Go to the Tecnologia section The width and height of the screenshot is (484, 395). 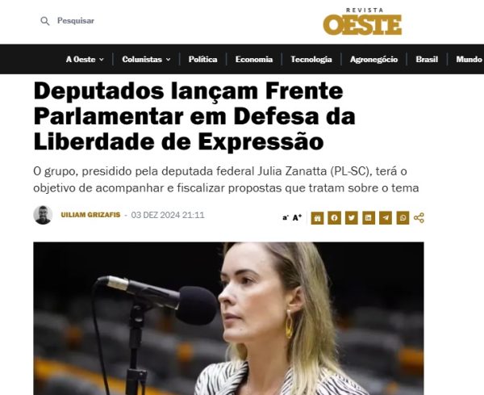[311, 59]
